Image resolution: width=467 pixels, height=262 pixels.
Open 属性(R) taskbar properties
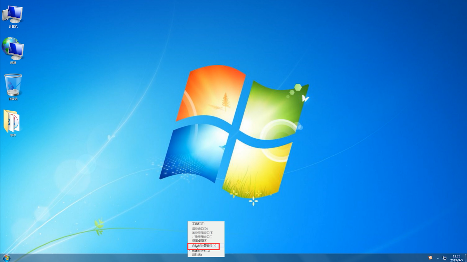point(206,255)
